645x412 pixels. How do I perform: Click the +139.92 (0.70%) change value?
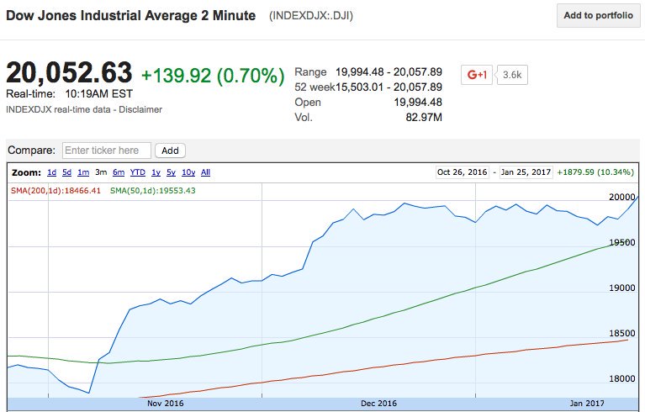[x=213, y=76]
